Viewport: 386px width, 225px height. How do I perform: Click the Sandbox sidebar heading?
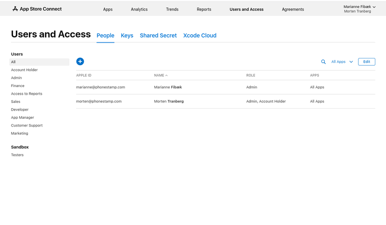(20, 147)
